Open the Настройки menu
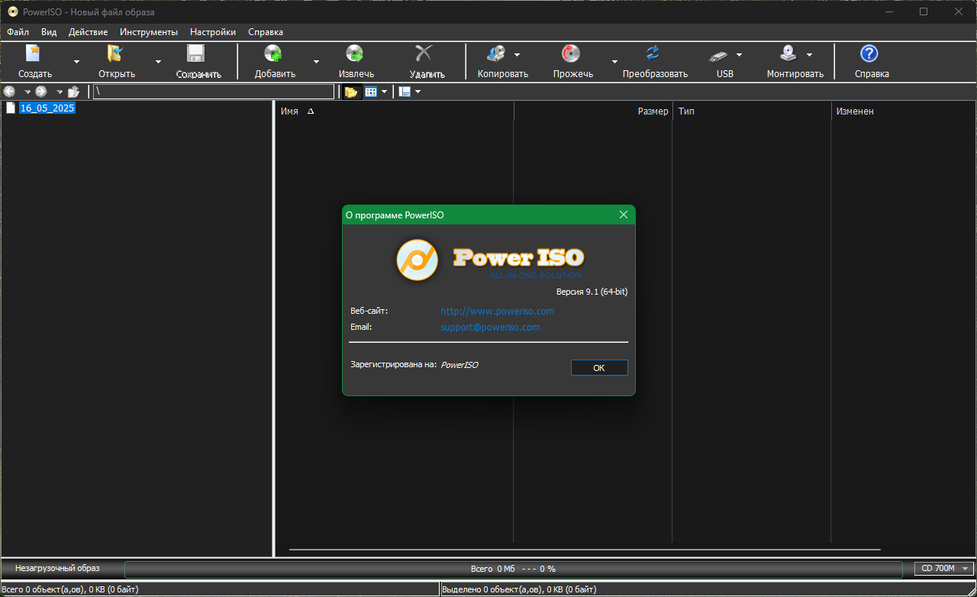 pos(213,32)
